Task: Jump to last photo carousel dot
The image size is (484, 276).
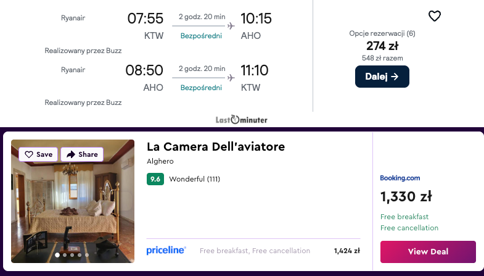Action: click(87, 254)
